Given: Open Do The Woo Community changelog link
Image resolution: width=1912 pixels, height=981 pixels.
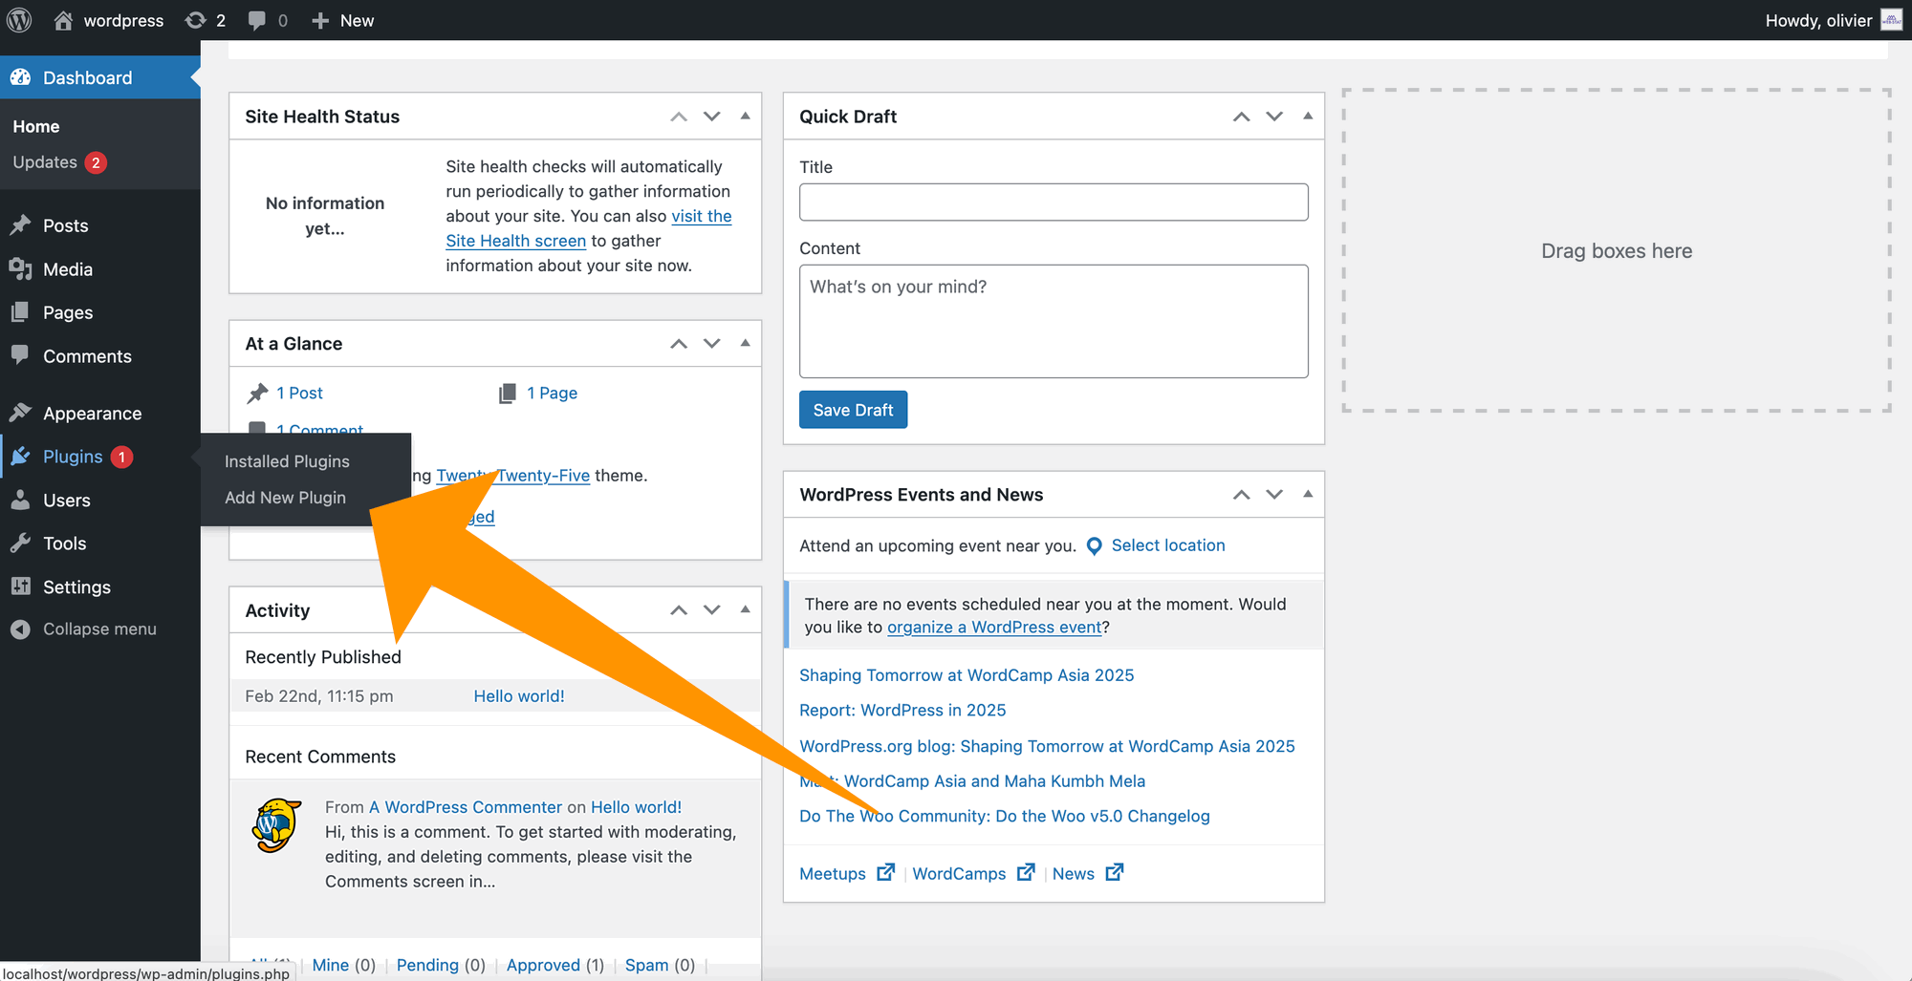Looking at the screenshot, I should [x=1005, y=817].
